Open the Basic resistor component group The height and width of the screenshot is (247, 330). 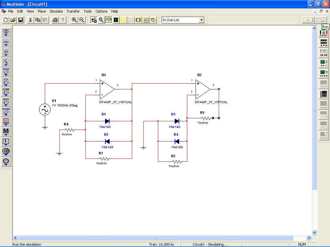coord(6,42)
